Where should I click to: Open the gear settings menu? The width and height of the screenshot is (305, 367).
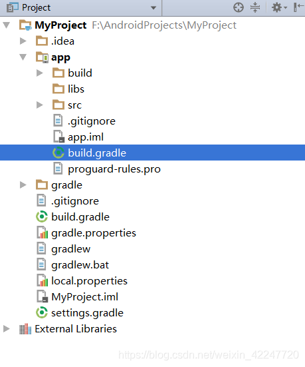[279, 7]
